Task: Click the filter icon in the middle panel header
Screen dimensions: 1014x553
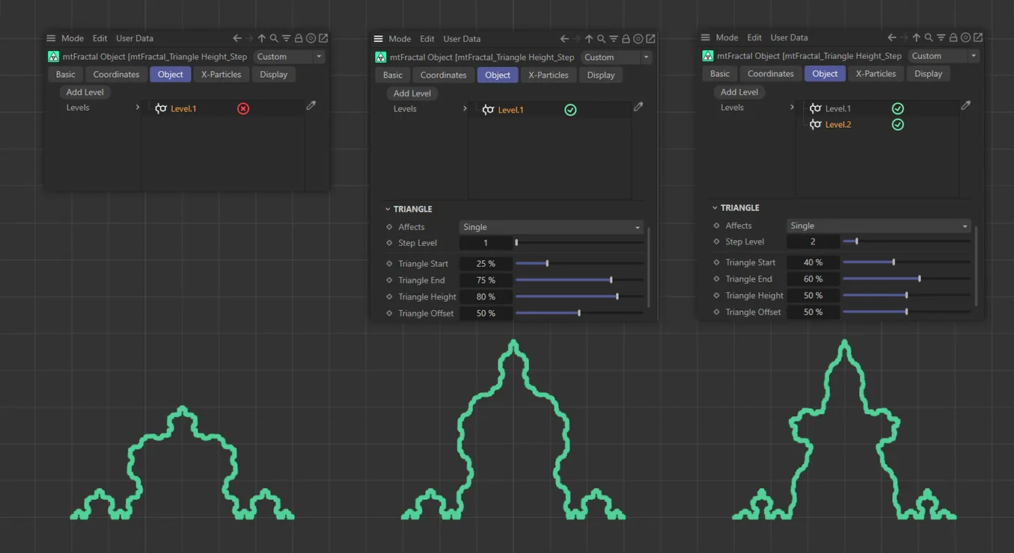Action: (614, 39)
